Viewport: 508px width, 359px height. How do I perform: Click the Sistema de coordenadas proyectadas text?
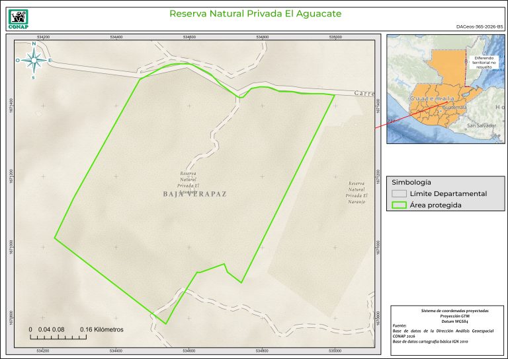click(x=446, y=310)
